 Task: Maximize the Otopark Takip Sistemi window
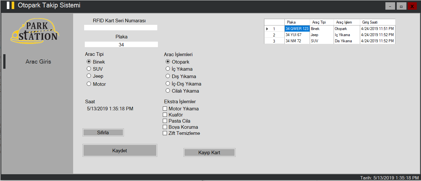click(x=402, y=6)
